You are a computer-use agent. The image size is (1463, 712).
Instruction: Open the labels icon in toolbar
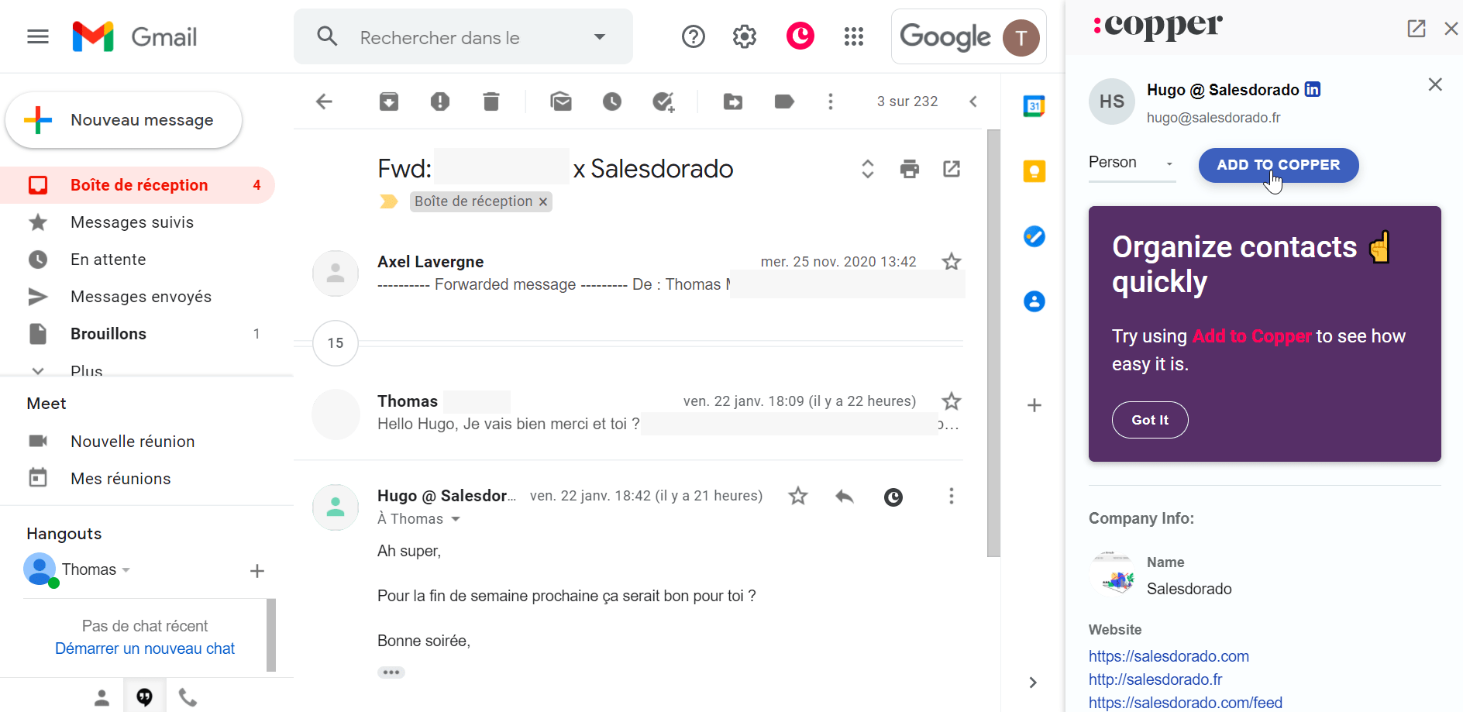(784, 101)
